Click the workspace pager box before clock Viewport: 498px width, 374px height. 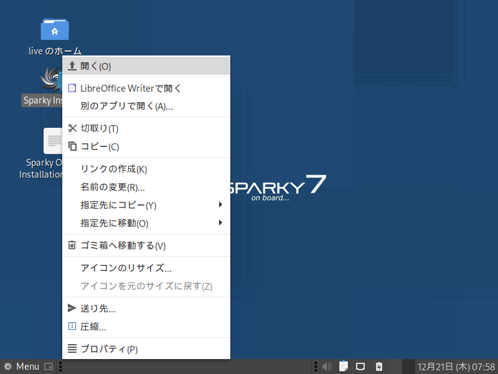click(x=408, y=367)
